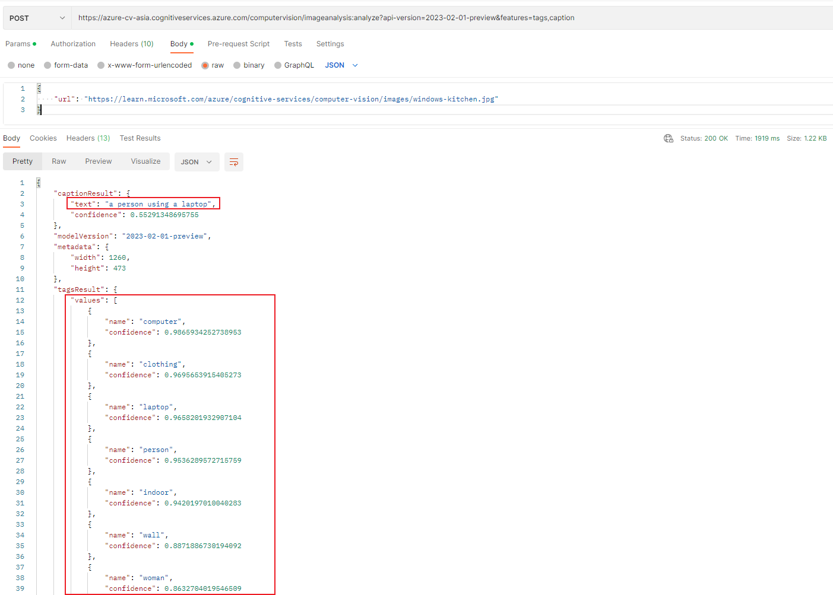
Task: Click the wrap lines icon in response toolbar
Action: 234,162
